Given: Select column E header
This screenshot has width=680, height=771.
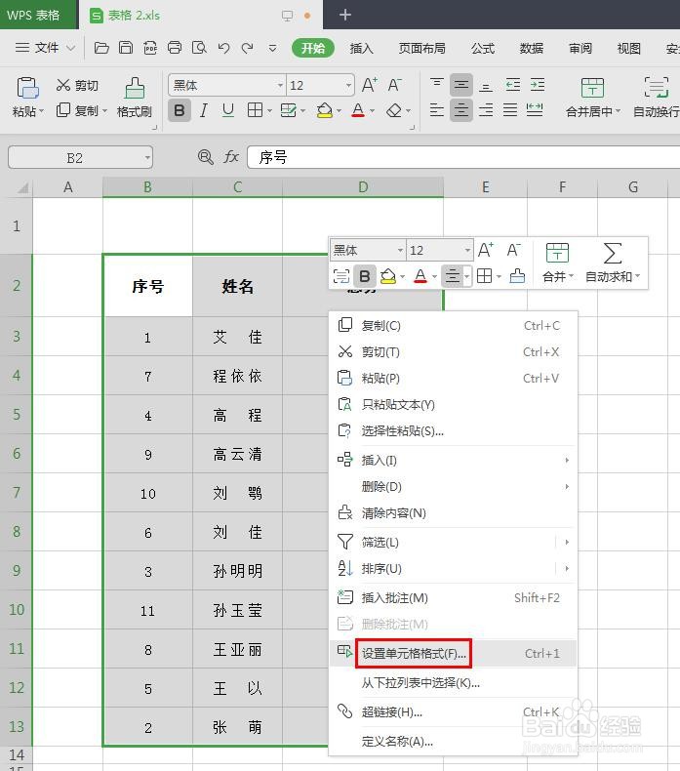Looking at the screenshot, I should coord(485,186).
